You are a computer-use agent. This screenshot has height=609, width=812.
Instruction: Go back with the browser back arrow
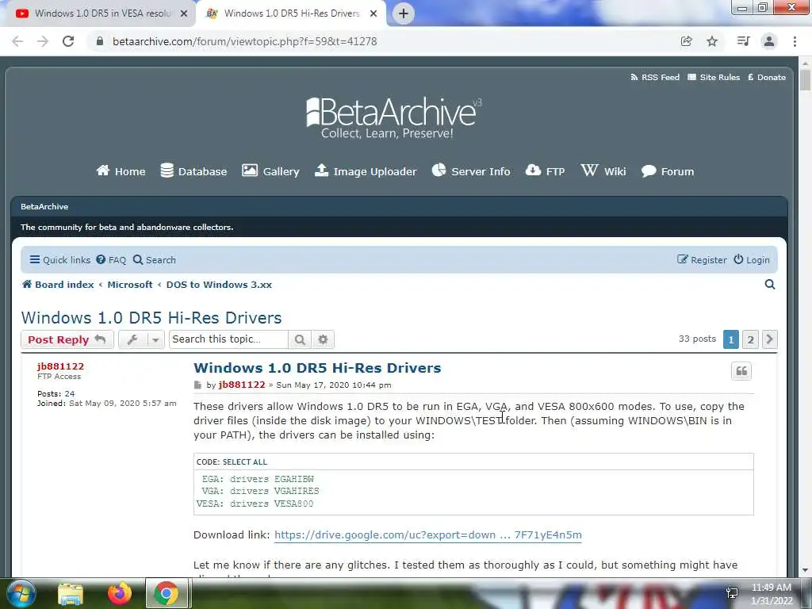[x=17, y=41]
